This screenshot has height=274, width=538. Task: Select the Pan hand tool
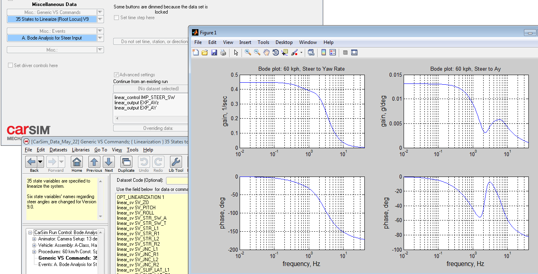point(266,52)
